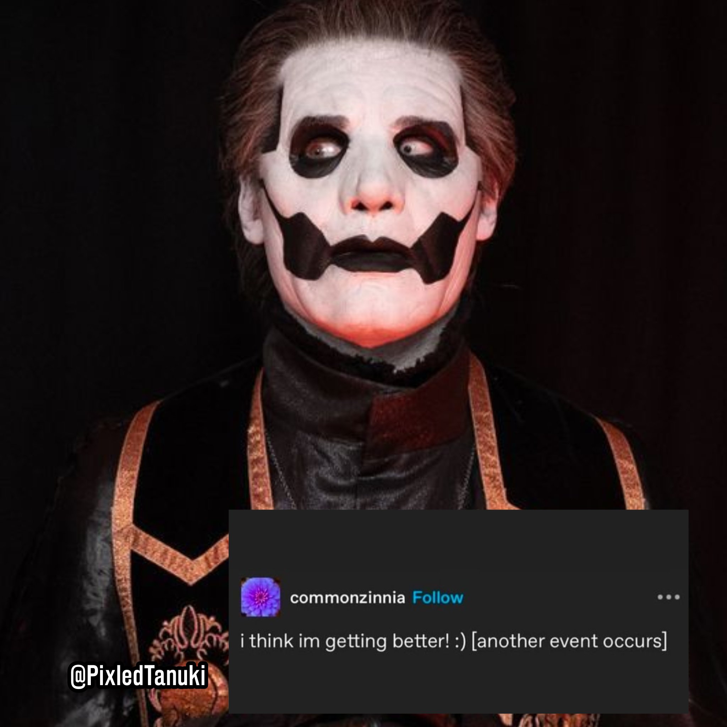727x727 pixels.
Task: Click the Follow link beside commonzinnia
Action: 438,597
